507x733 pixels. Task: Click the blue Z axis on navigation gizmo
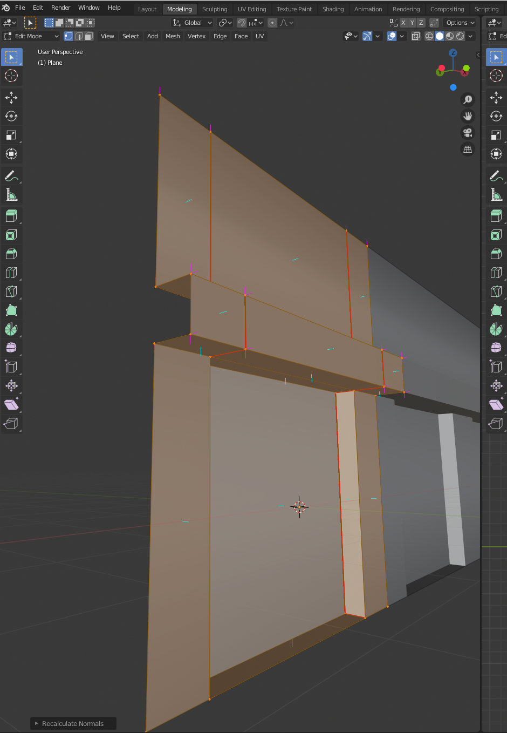453,53
